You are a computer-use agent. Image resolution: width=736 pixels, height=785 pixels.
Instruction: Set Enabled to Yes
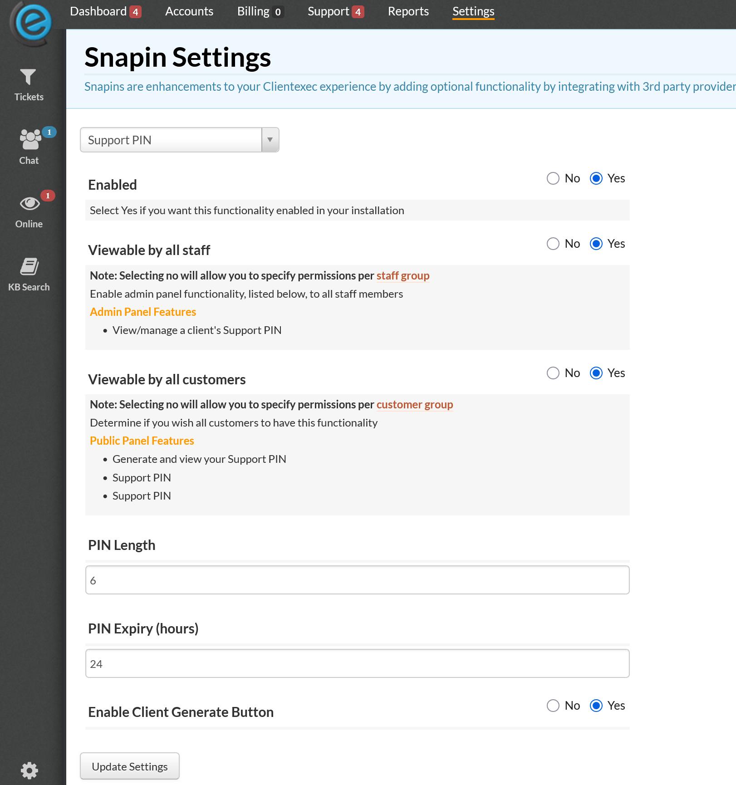pos(596,178)
